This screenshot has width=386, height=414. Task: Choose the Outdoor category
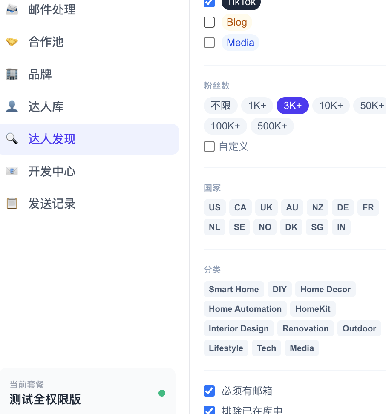pyautogui.click(x=359, y=328)
